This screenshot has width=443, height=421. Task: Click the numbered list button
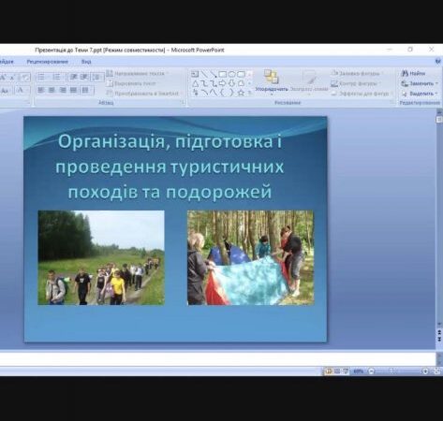click(57, 77)
